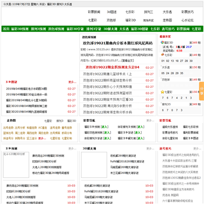Open 体彩七星彩特 link in right 彩票导航
This screenshot has width=204, height=204.
pos(170,138)
